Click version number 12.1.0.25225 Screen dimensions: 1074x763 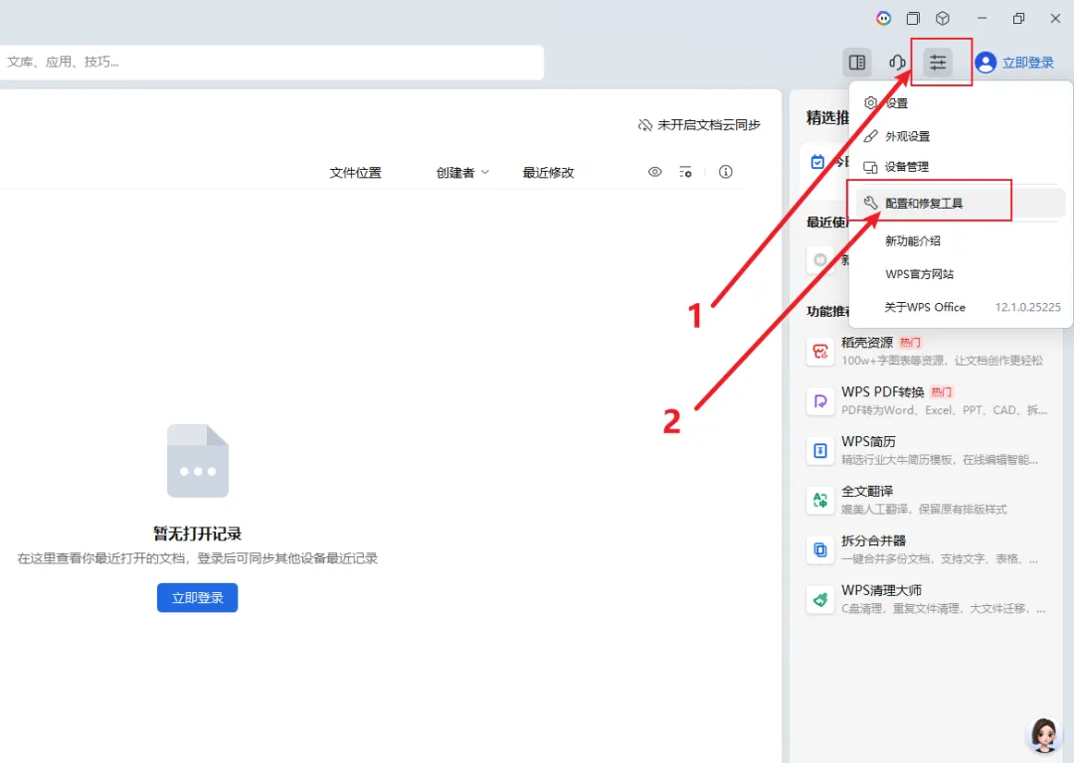1027,307
